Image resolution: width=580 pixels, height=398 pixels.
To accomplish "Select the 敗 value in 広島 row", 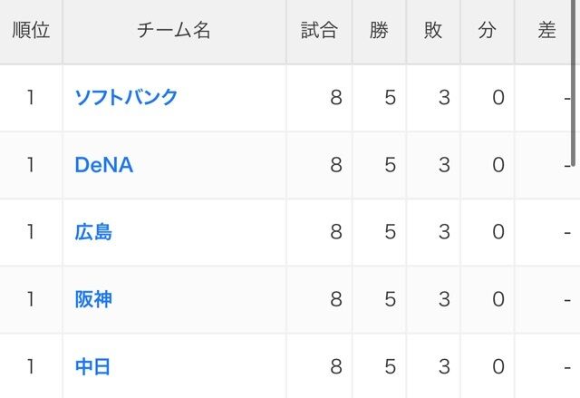I will pos(444,232).
